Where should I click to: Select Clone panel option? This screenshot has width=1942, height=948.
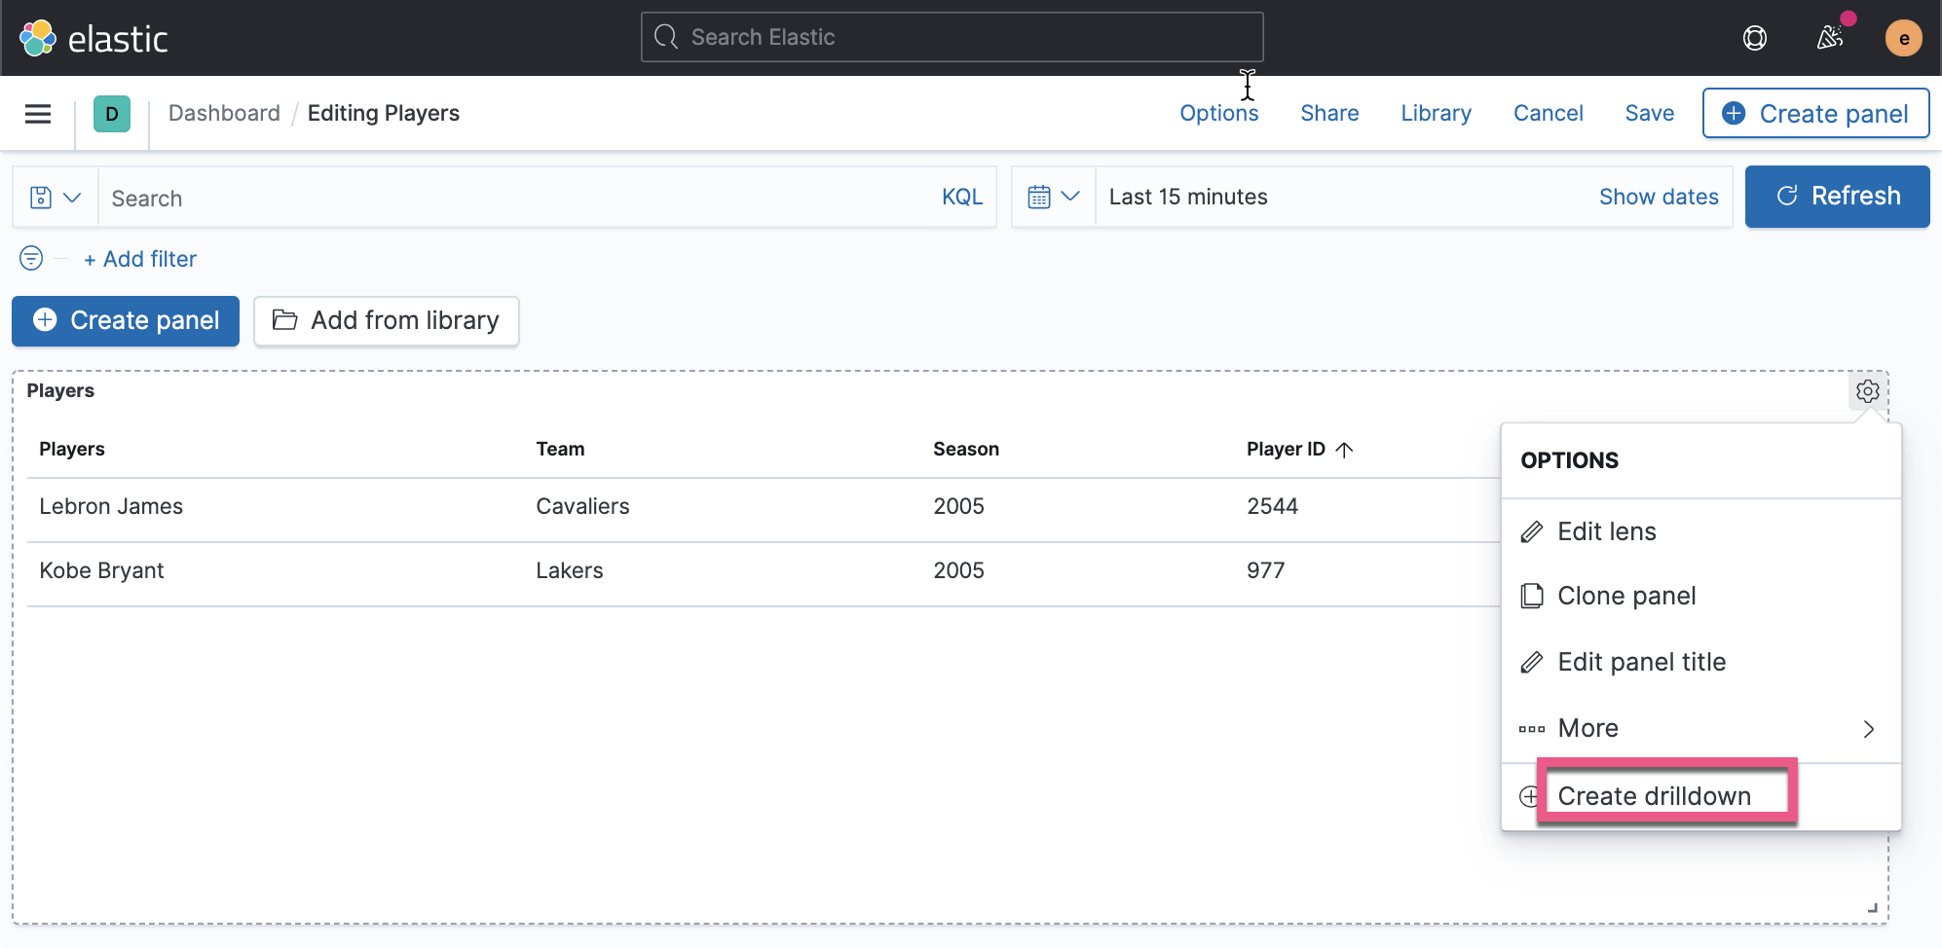(1700, 596)
